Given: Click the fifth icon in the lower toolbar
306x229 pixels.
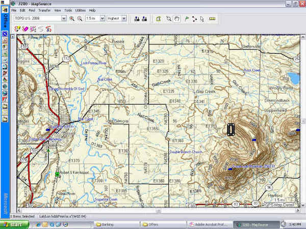Looking at the screenshot, I should click(x=48, y=29).
